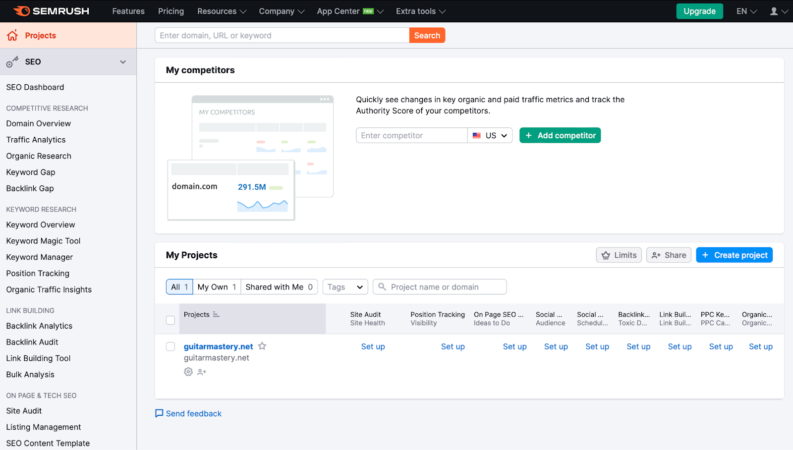Viewport: 793px width, 450px height.
Task: Click the Semrush logo
Action: coord(51,11)
